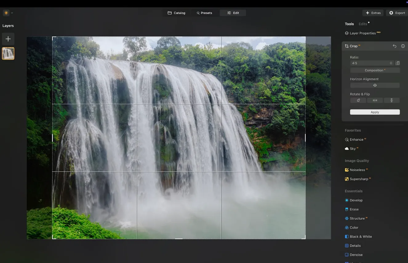Screen dimensions: 408x263
Task: Click the Export button
Action: pos(397,13)
